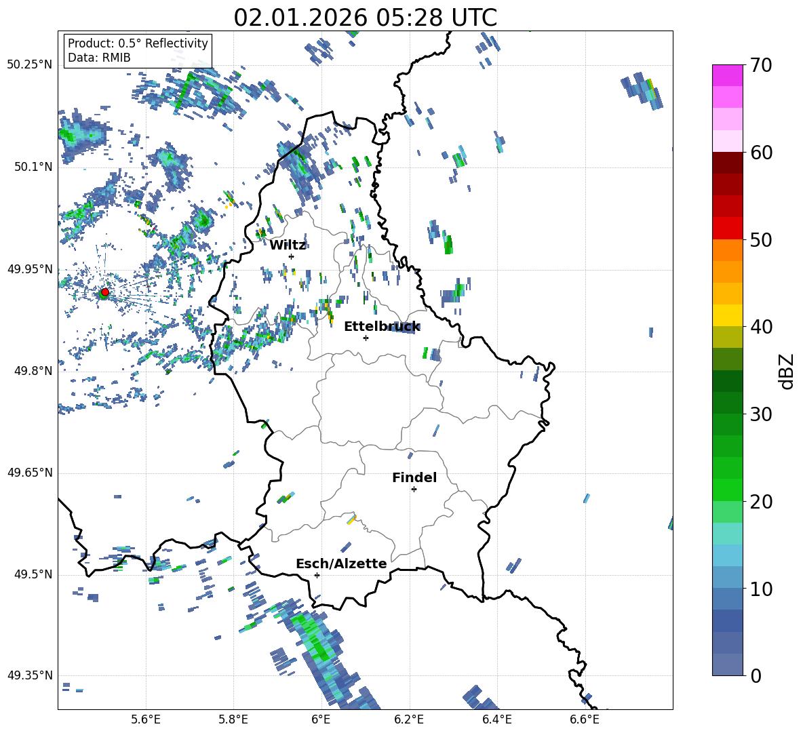Click the 10 tick on colorbar
This screenshot has width=803, height=733.
tap(761, 589)
